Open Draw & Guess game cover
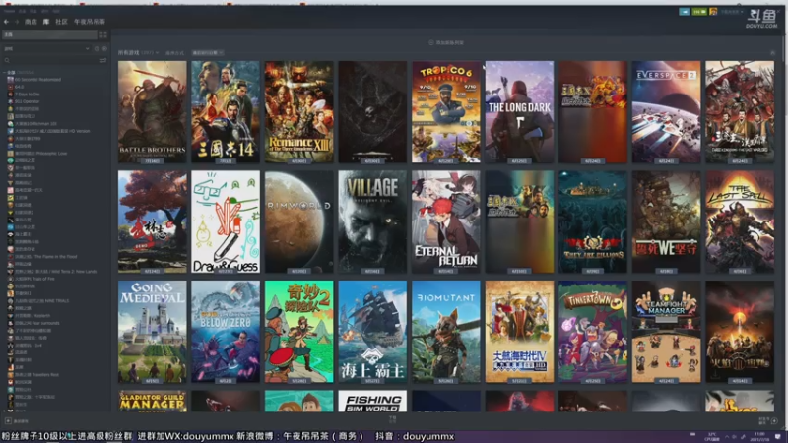 226,221
